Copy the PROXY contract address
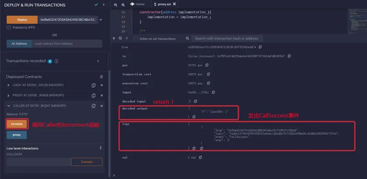This screenshot has width=367, height=179. coord(94,96)
